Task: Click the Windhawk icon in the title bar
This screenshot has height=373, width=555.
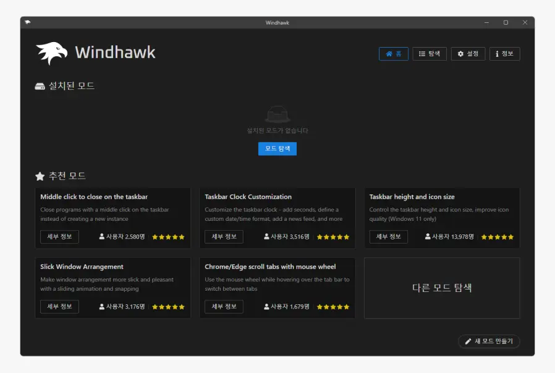Action: (27, 22)
